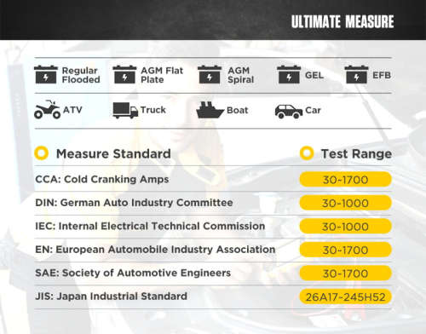Click the DIN 30-1000 range pill
Screen dimensions: 426x334
click(x=346, y=203)
